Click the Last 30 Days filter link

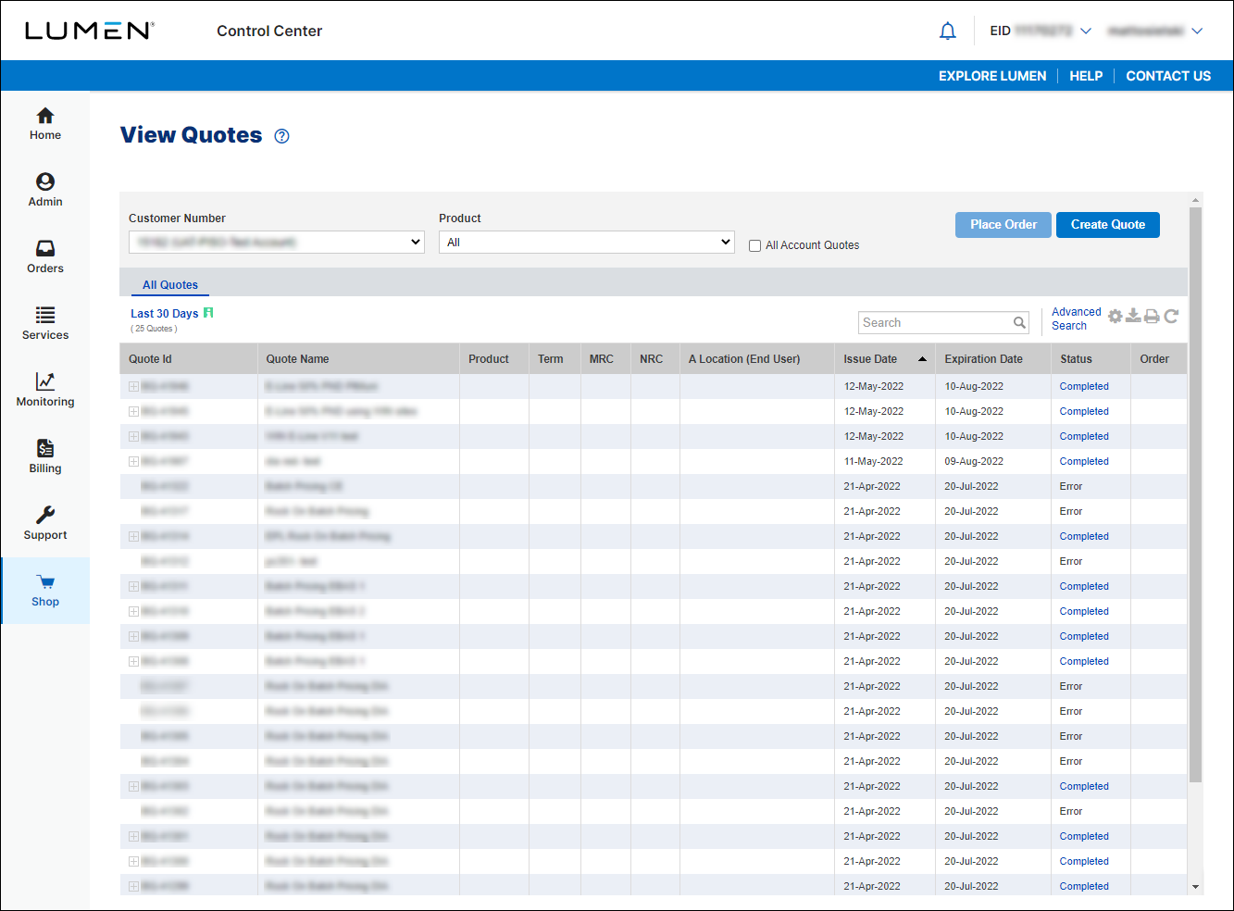(x=164, y=314)
